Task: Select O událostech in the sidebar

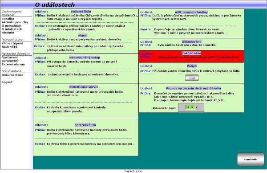Action: (x=12, y=29)
